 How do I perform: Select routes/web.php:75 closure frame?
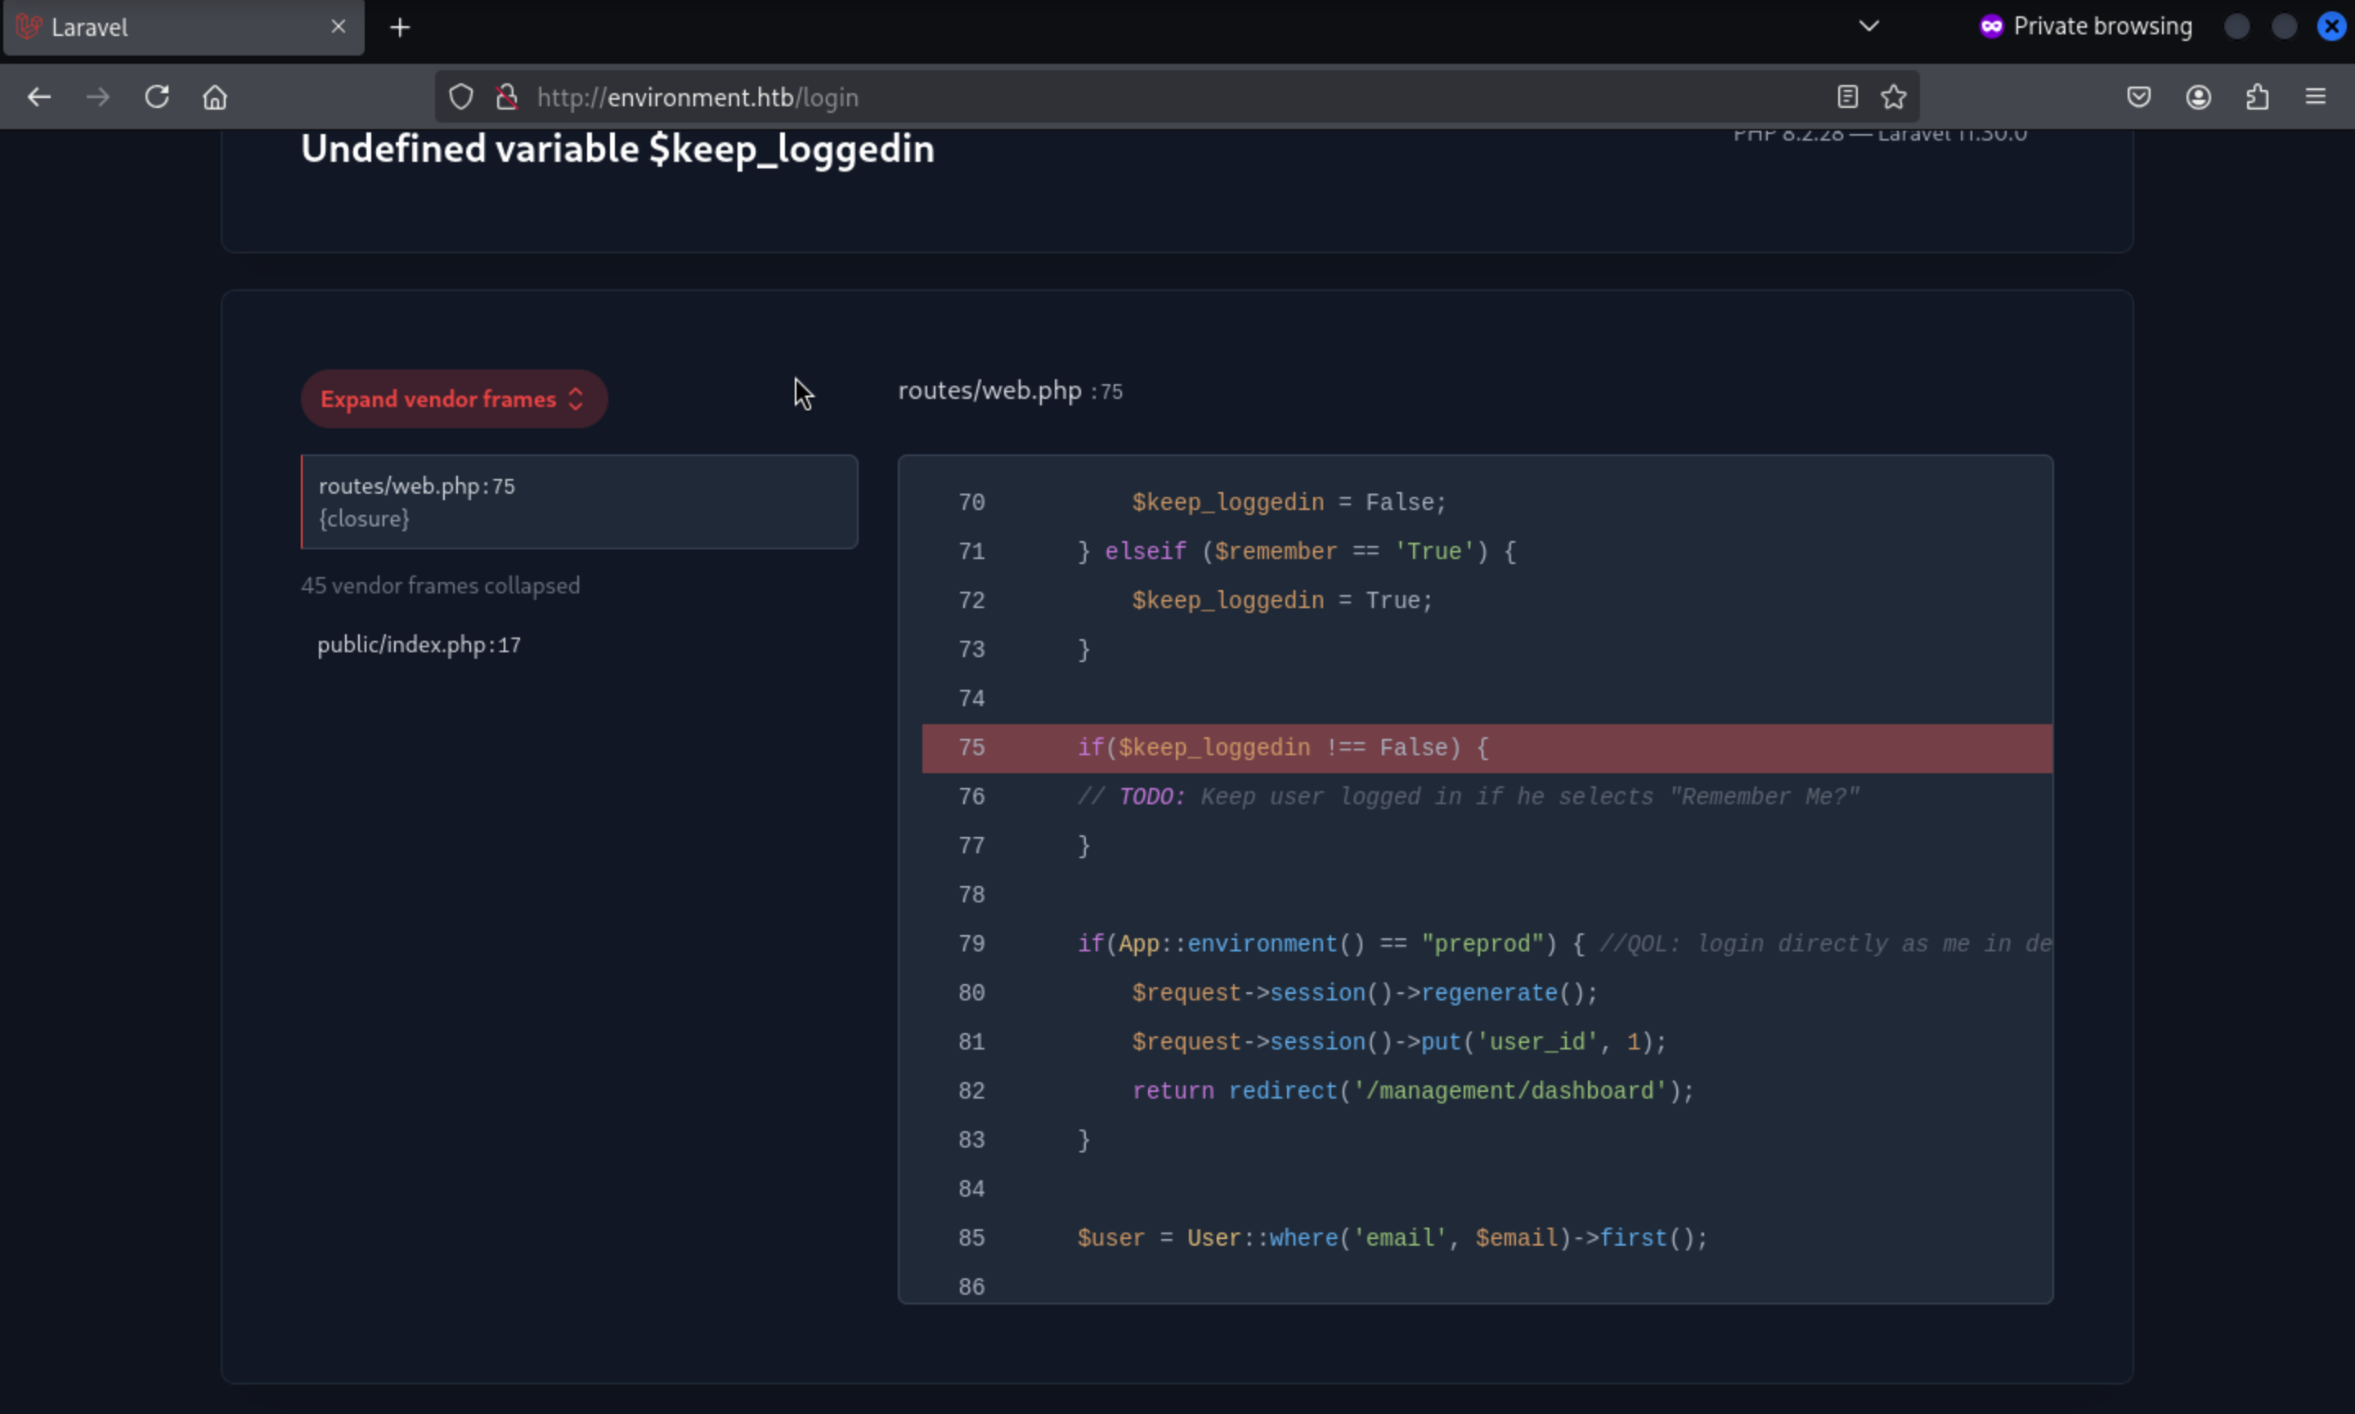[580, 502]
